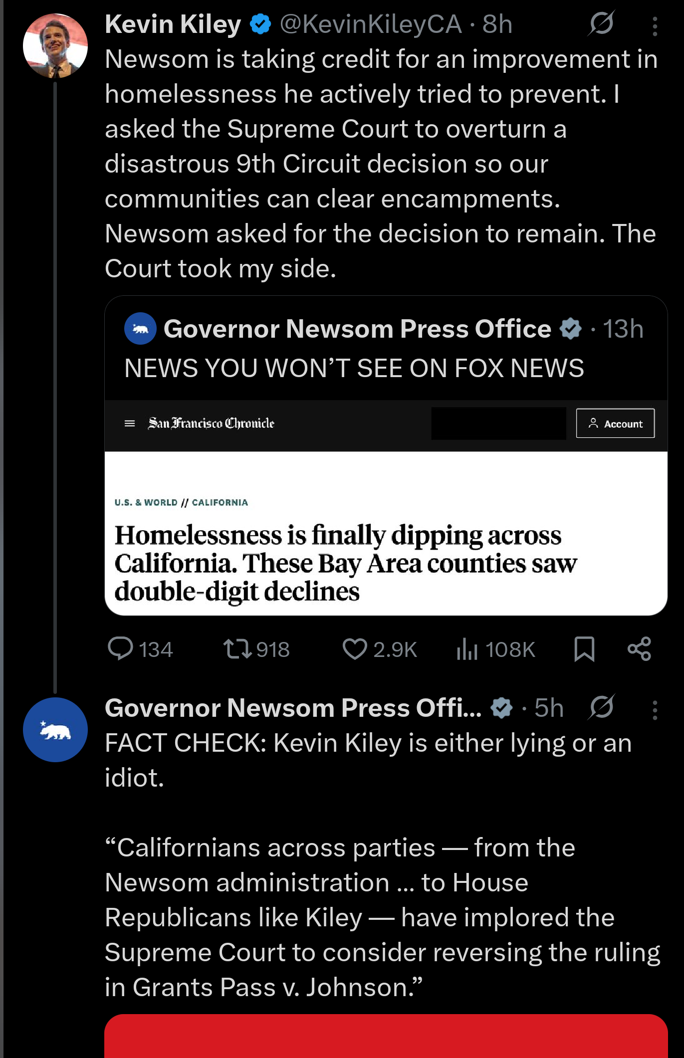The height and width of the screenshot is (1058, 684).
Task: Bookmark Kevin Kiley's tweet
Action: tap(584, 649)
